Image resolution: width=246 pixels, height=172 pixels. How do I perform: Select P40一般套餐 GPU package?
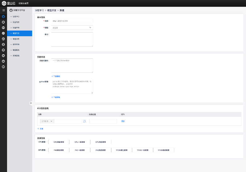click(80, 150)
